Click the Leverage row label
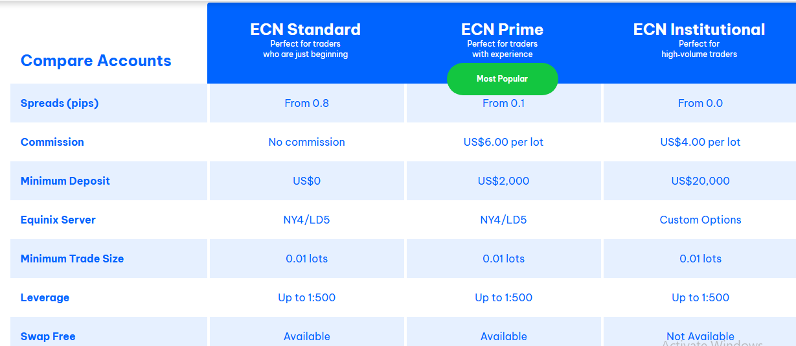Viewport: 796px width, 346px height. (45, 297)
